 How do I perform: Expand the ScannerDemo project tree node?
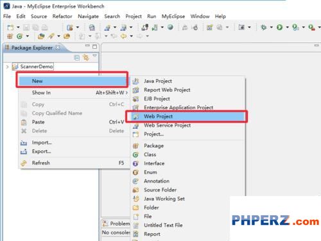[x=8, y=67]
